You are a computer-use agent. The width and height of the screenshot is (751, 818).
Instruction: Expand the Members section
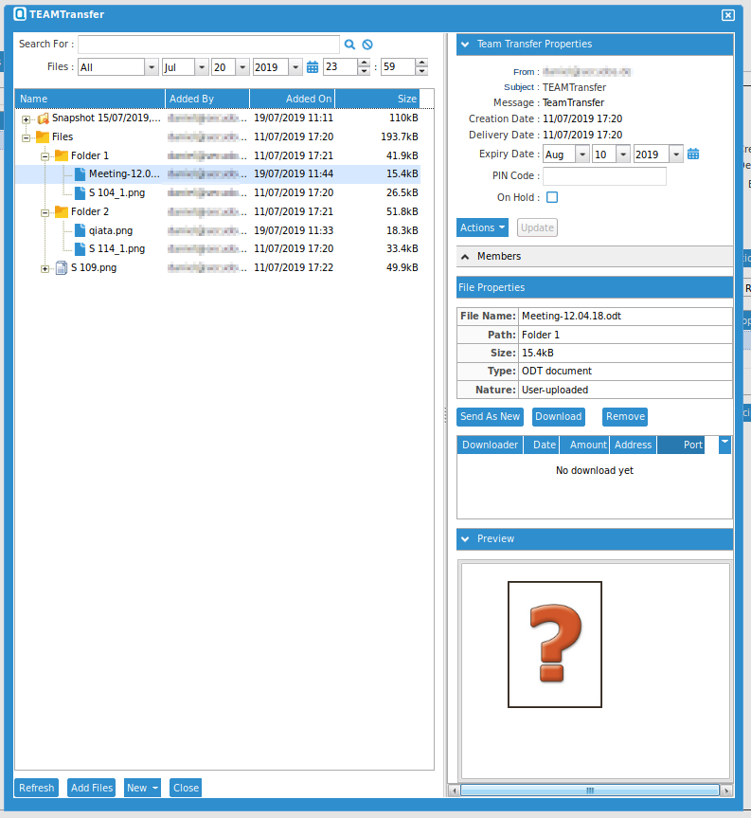465,257
